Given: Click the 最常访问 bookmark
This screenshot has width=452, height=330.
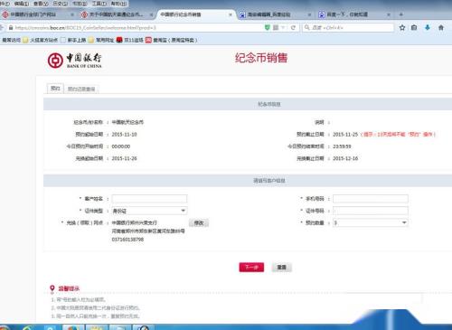Looking at the screenshot, I should point(11,40).
